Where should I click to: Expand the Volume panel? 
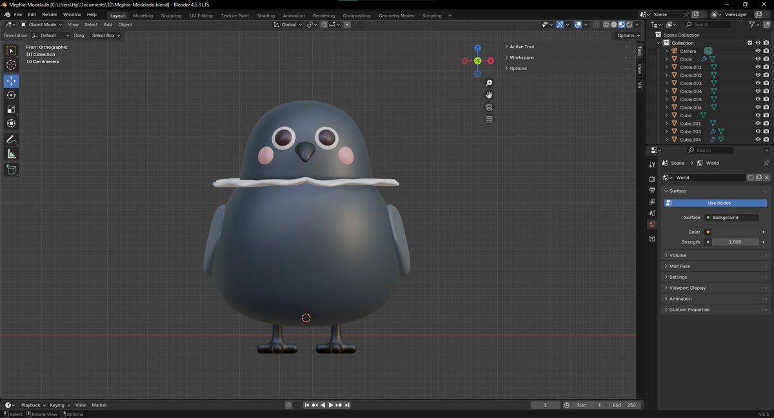click(x=677, y=255)
